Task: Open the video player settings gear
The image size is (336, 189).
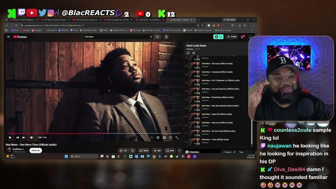Action: pyautogui.click(x=158, y=138)
